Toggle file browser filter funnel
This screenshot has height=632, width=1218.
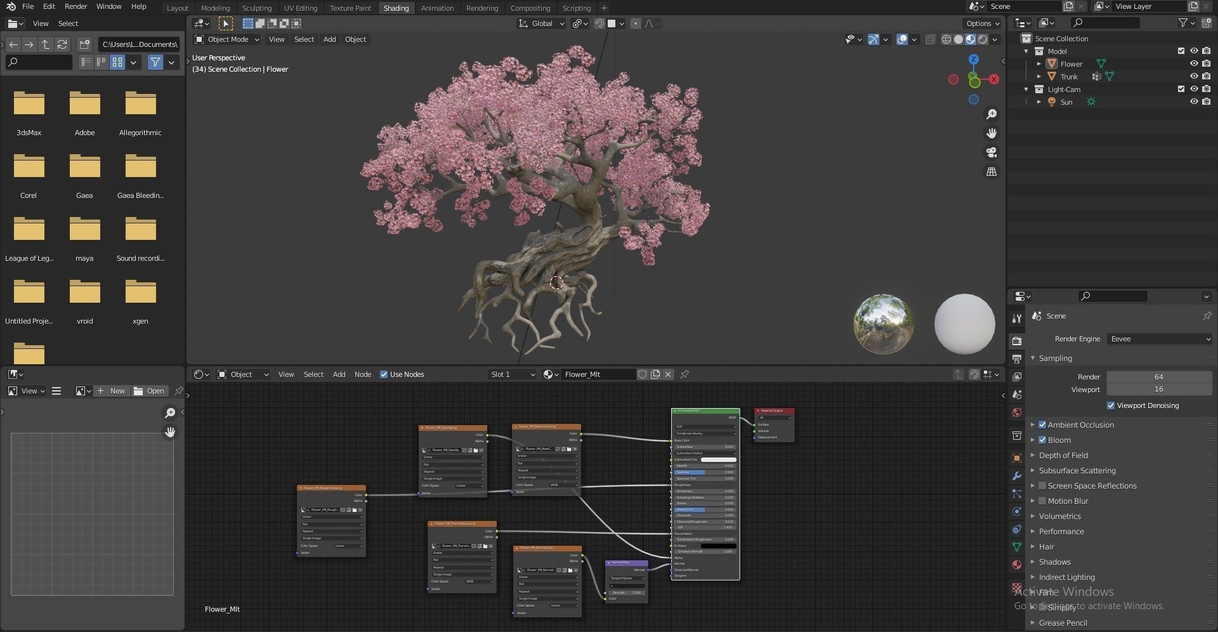(155, 62)
